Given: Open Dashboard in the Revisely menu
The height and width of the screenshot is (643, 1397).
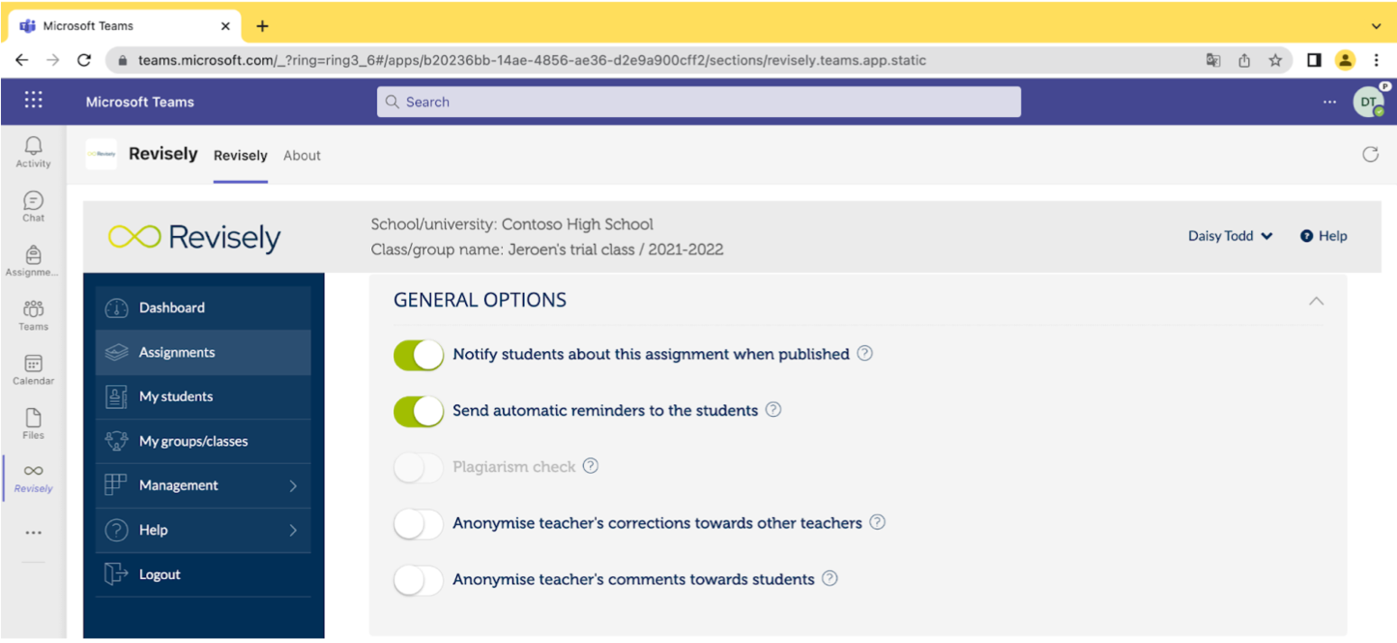Looking at the screenshot, I should click(203, 308).
